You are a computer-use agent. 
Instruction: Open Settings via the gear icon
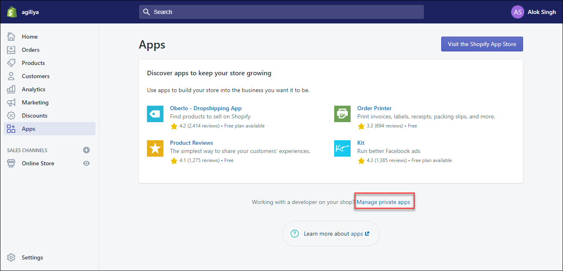12,257
